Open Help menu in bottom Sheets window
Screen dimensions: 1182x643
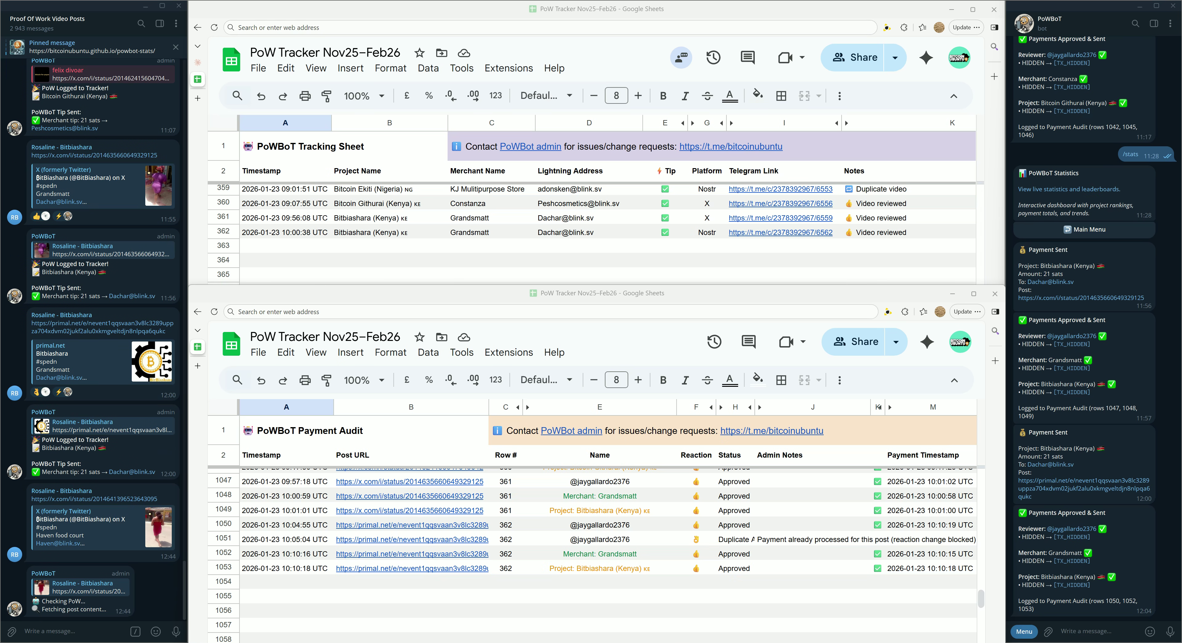click(554, 353)
